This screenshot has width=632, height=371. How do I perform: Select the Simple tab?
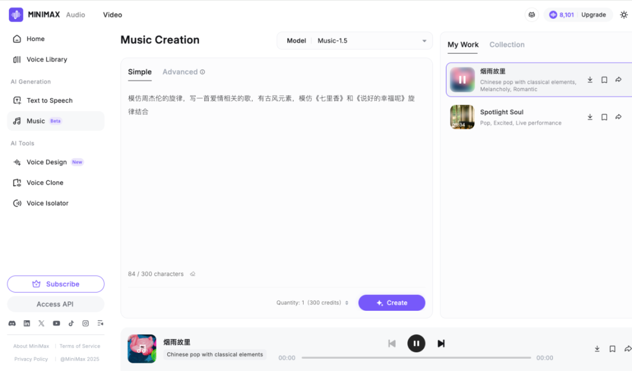140,72
